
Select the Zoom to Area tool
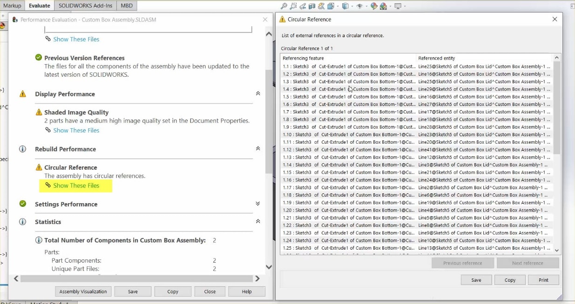293,6
